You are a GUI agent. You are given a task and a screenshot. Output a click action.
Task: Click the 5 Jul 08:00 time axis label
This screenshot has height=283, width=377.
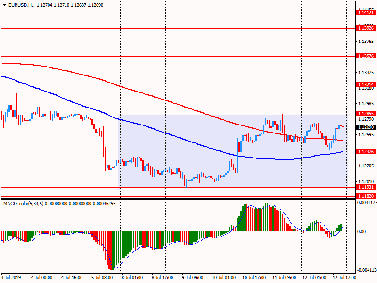(x=102, y=277)
